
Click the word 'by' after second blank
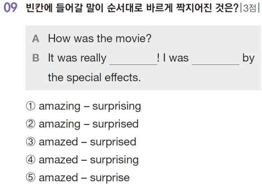coord(248,59)
